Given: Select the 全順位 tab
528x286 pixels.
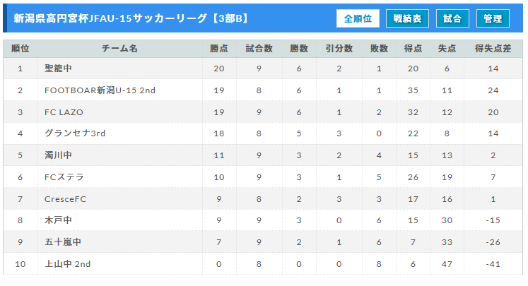Looking at the screenshot, I should (358, 18).
